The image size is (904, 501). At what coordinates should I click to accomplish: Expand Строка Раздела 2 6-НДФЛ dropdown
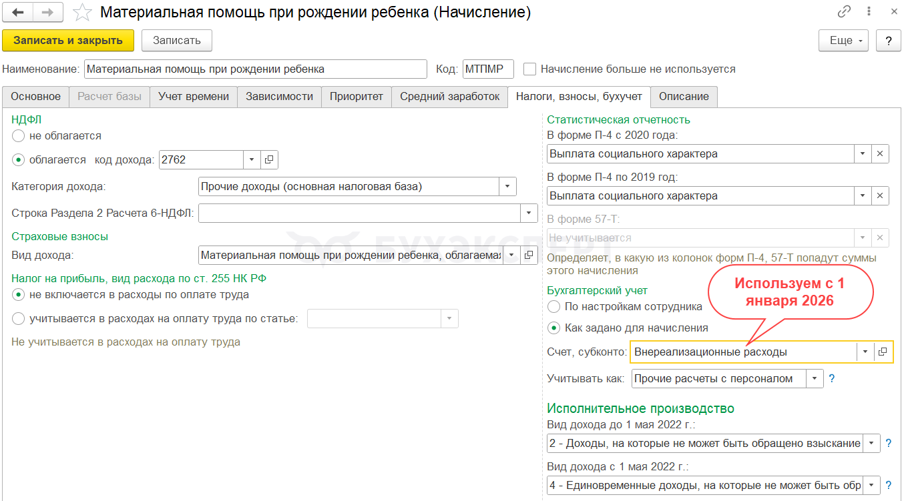click(x=529, y=213)
